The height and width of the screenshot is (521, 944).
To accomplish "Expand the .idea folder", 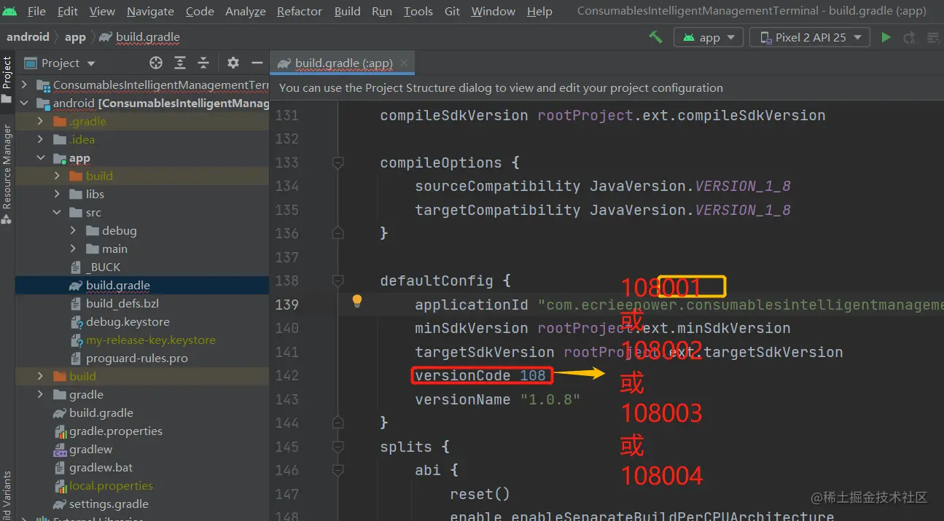I will [42, 140].
